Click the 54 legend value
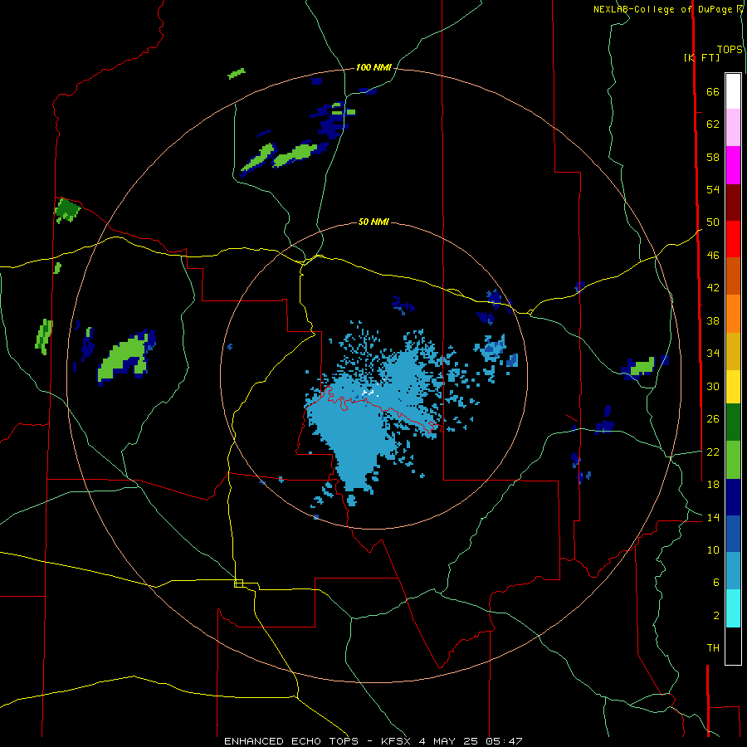The height and width of the screenshot is (747, 747). point(713,189)
